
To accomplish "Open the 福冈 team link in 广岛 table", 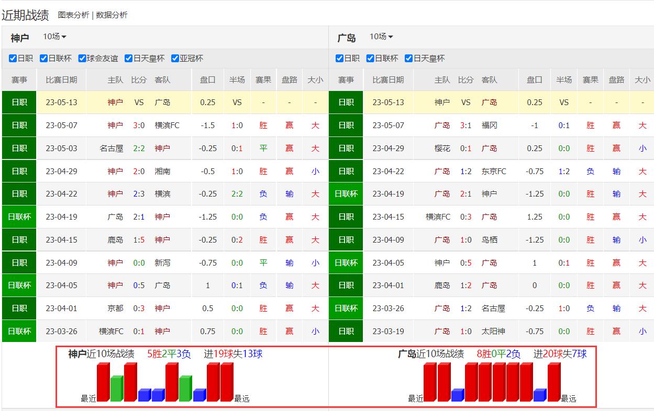I will point(489,125).
